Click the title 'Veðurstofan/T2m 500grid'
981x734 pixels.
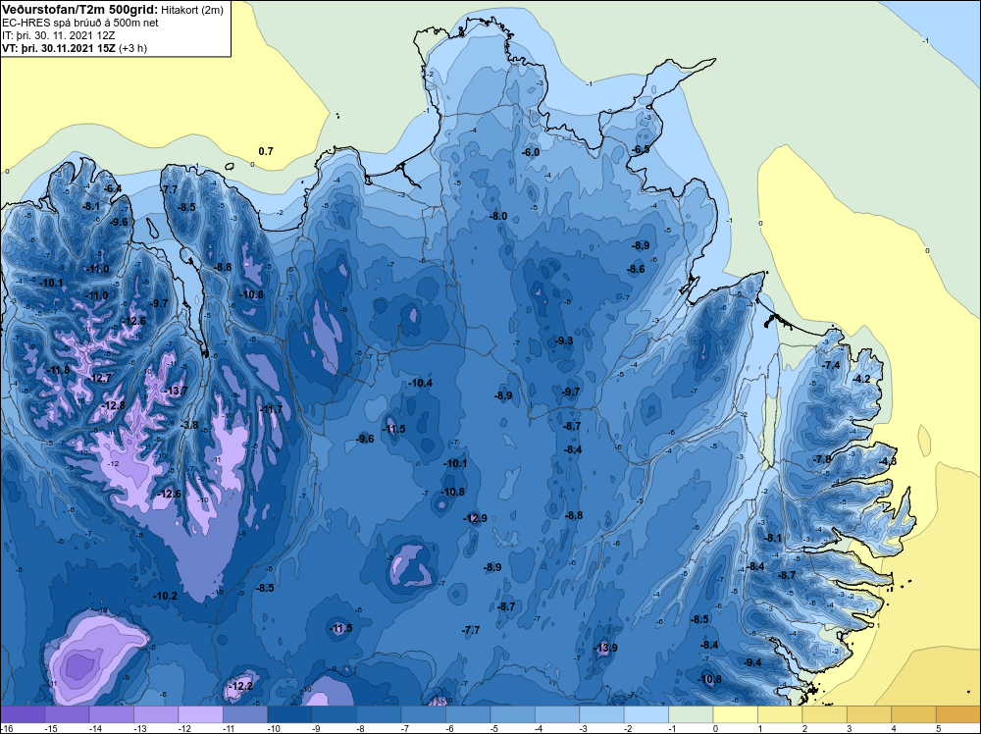[x=80, y=10]
